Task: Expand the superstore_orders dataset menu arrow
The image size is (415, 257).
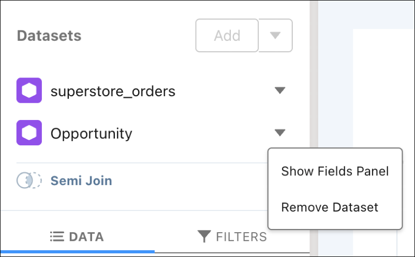Action: coord(280,90)
